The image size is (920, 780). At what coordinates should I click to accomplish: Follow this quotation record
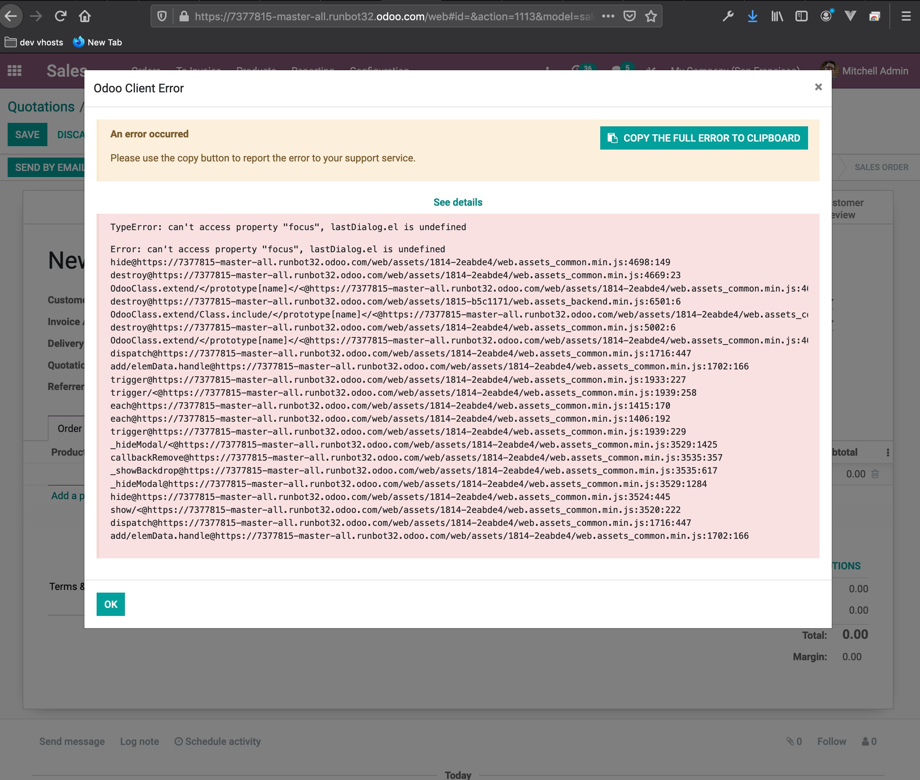pyautogui.click(x=832, y=741)
